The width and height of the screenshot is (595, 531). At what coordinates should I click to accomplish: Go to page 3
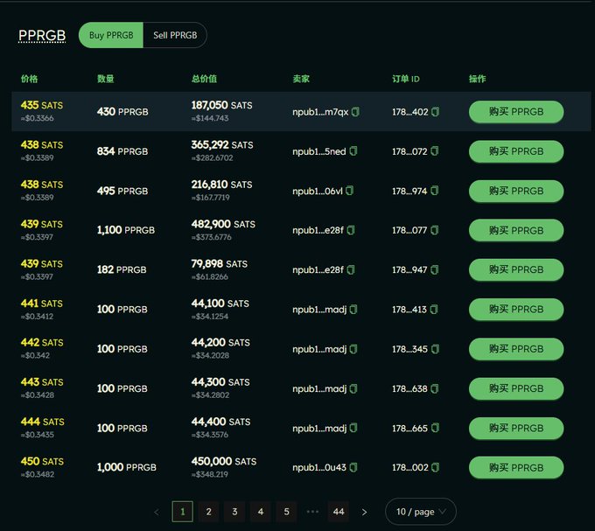pos(234,512)
